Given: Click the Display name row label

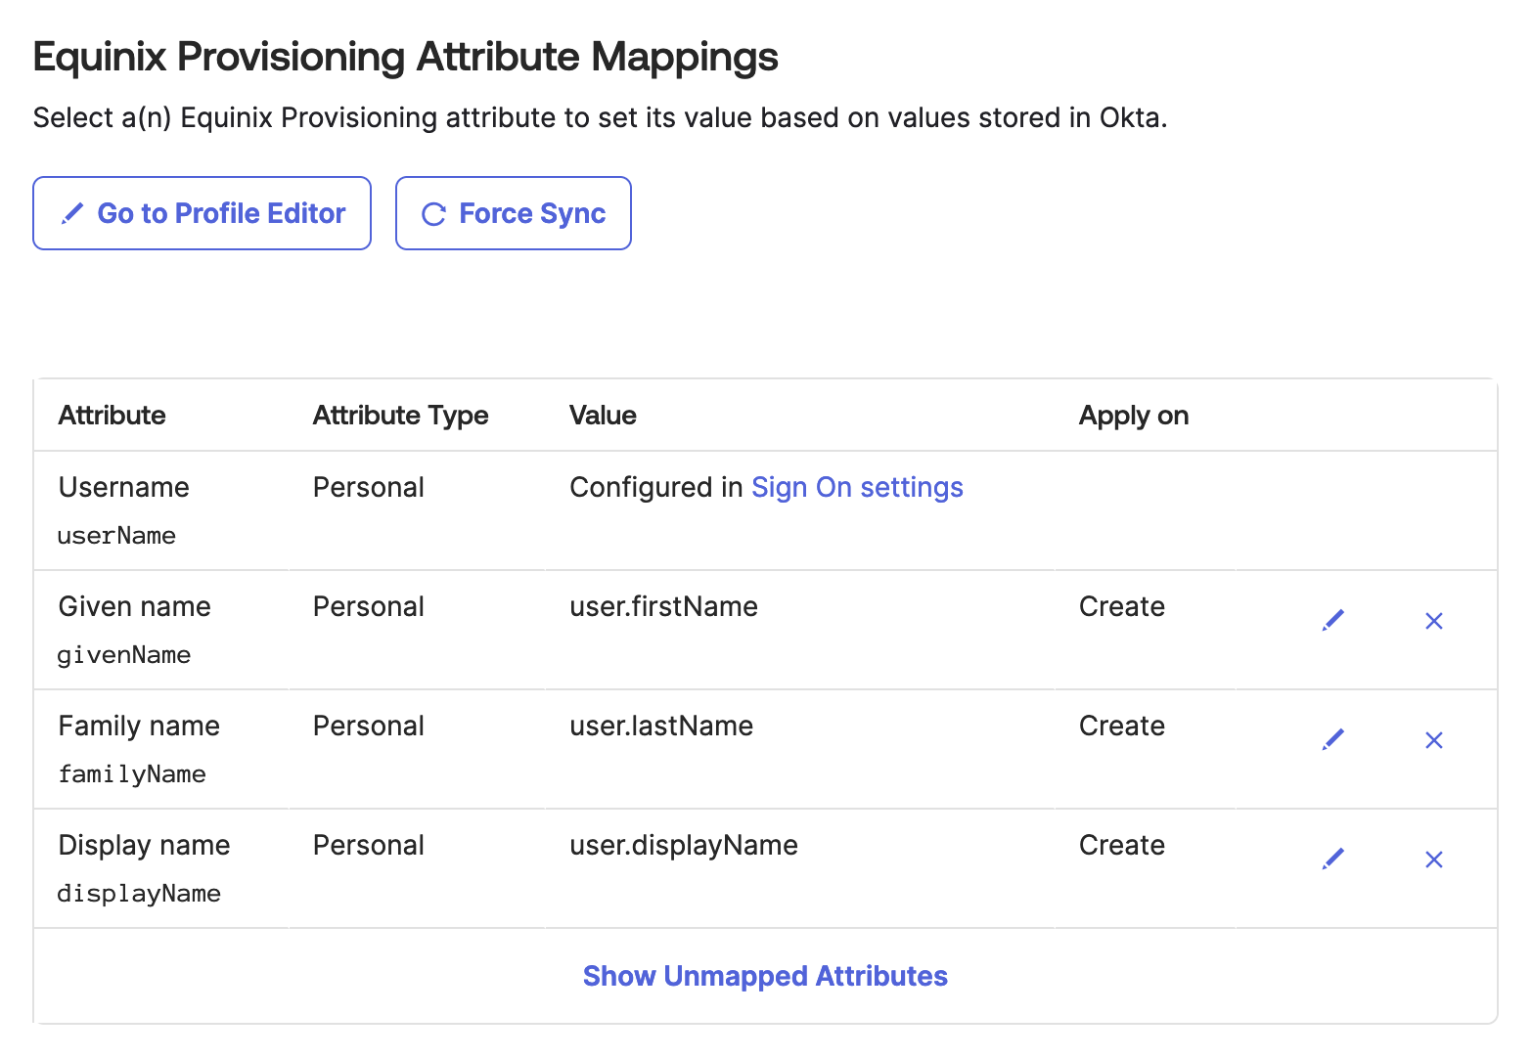Looking at the screenshot, I should coord(145,845).
